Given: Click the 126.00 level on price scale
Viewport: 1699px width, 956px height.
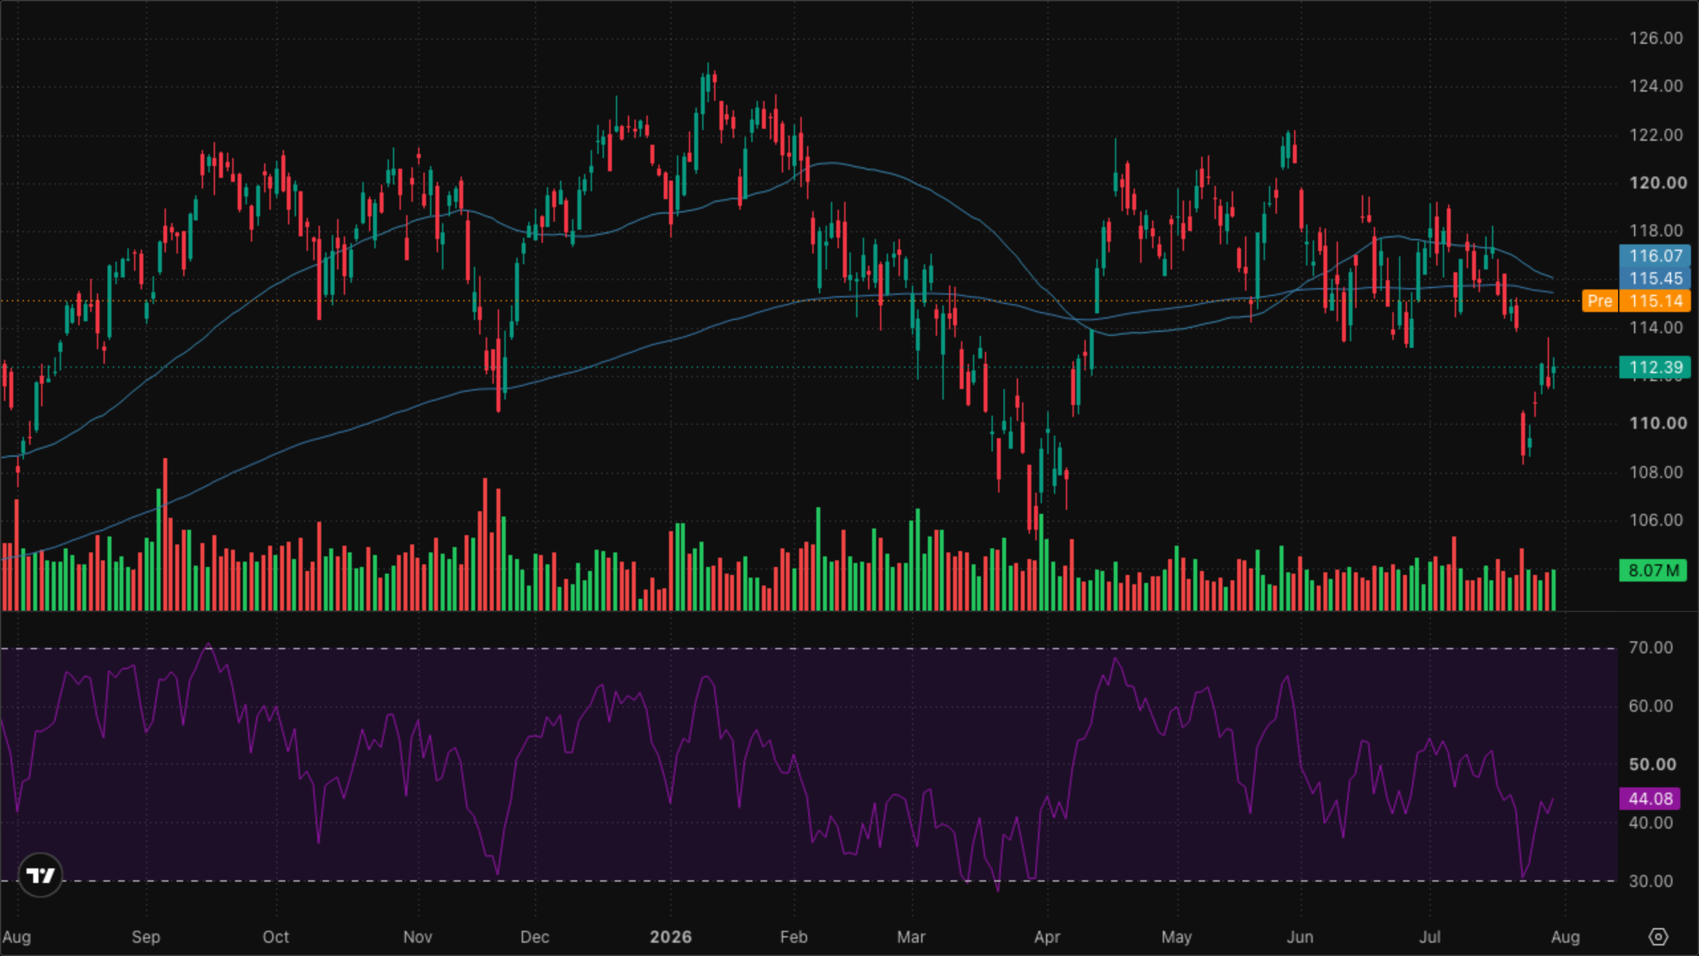Looking at the screenshot, I should (x=1657, y=38).
